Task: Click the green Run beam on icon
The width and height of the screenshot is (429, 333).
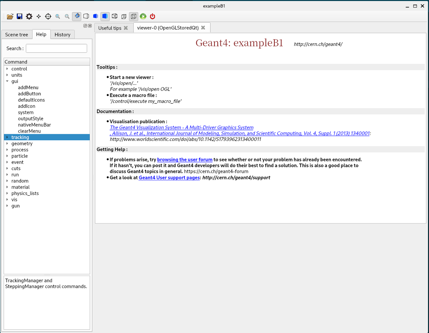Action: click(x=143, y=16)
